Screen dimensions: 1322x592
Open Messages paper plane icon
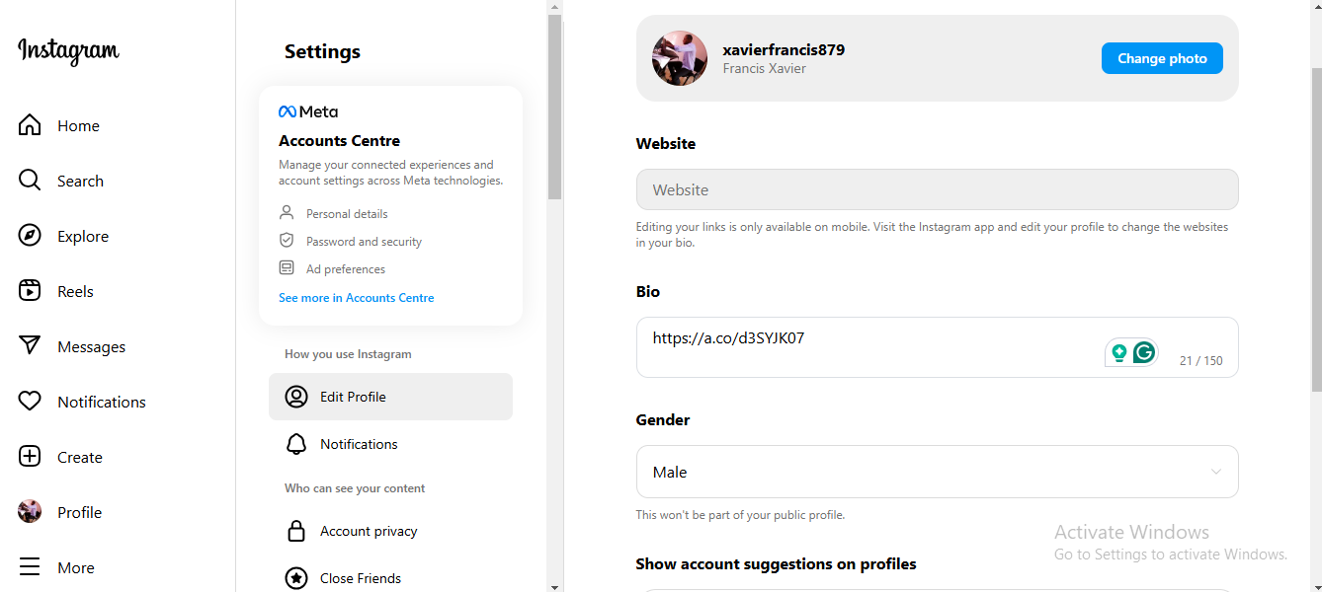(30, 346)
